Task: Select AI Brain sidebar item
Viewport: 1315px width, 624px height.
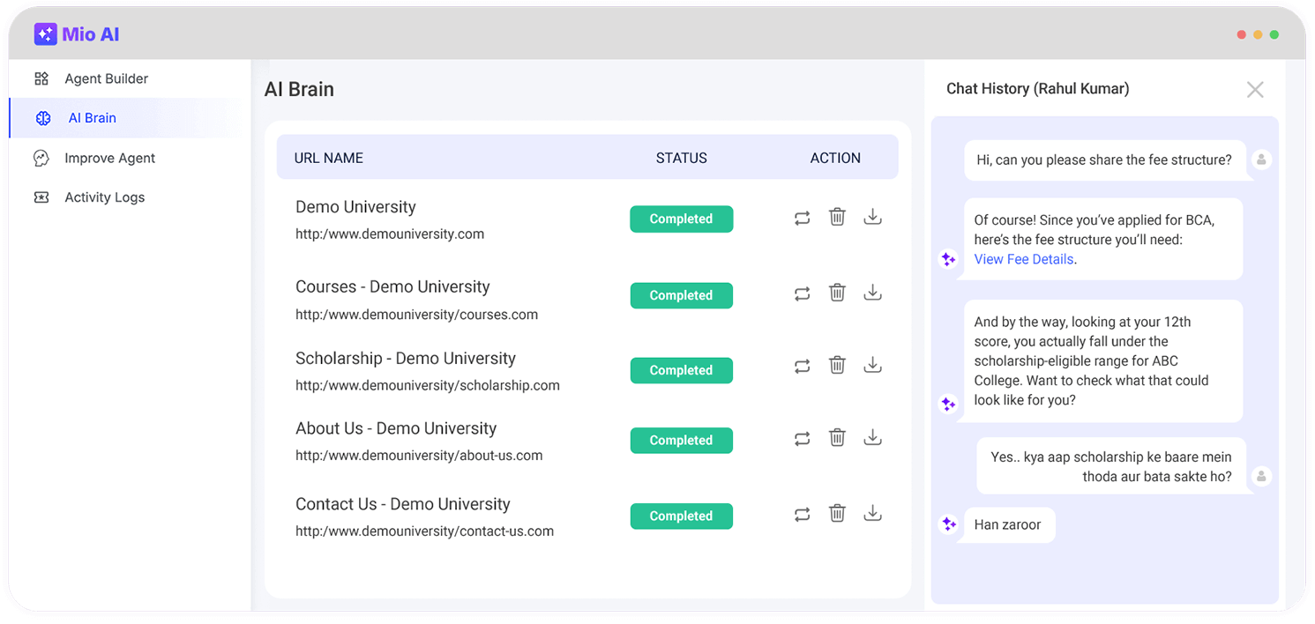Action: [x=92, y=118]
